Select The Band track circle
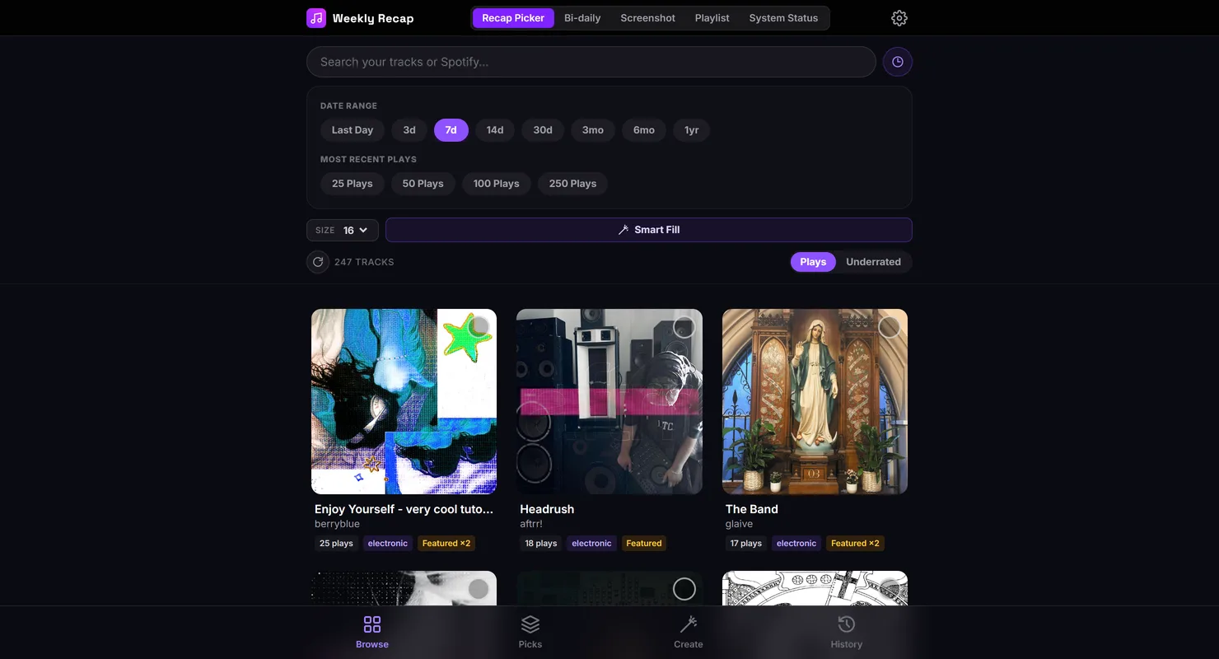The image size is (1219, 659). point(890,327)
